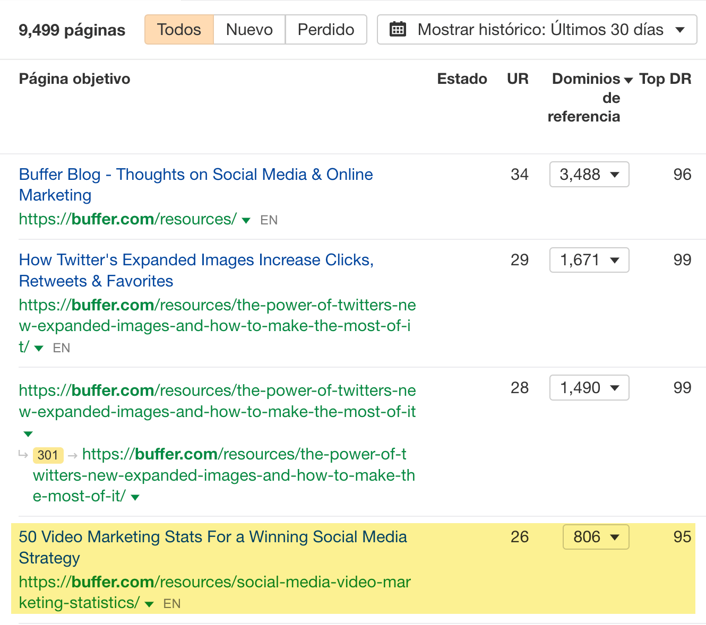Open Mostrar histórico: Últimos 30 días dropdown
This screenshot has width=706, height=625.
pyautogui.click(x=537, y=29)
